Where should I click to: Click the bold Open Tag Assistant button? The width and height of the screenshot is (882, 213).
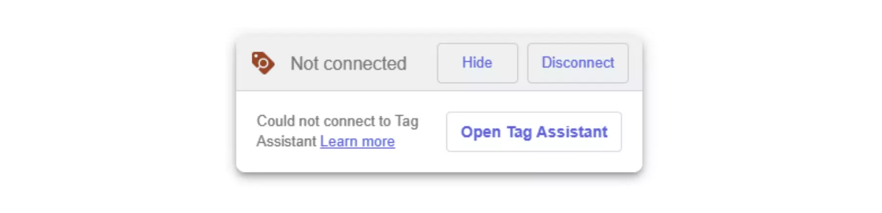coord(534,132)
